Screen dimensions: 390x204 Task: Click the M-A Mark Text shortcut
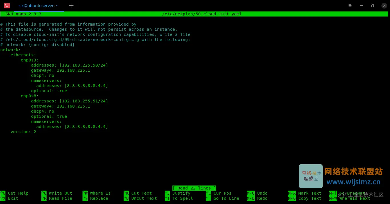(305, 193)
